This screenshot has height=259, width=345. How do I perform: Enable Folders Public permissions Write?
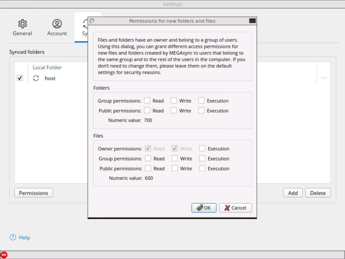(x=174, y=111)
